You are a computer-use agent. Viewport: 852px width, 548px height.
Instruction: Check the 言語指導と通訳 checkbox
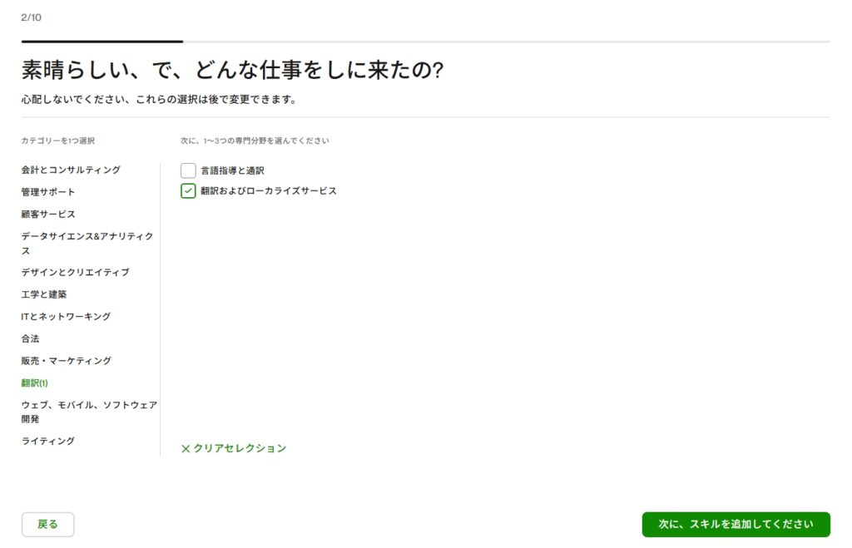click(x=188, y=170)
